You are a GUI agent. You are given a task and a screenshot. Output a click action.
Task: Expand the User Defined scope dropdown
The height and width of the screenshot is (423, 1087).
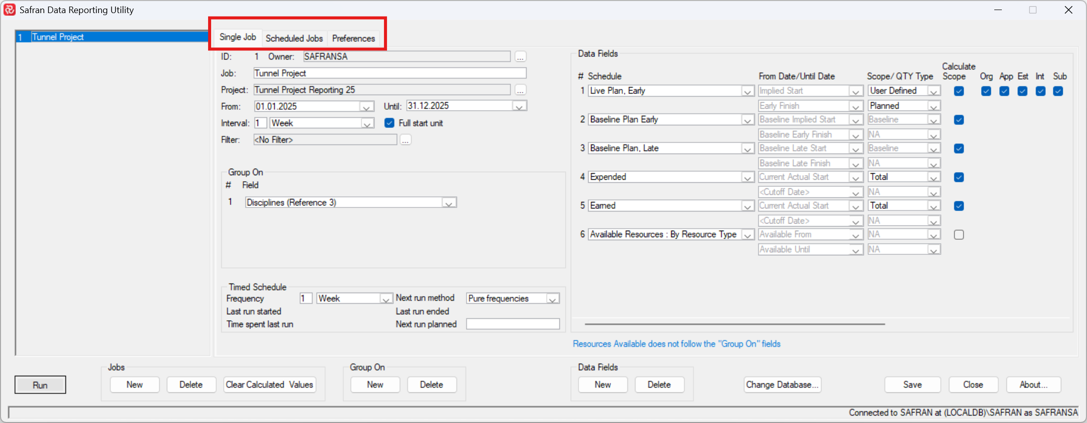[934, 91]
